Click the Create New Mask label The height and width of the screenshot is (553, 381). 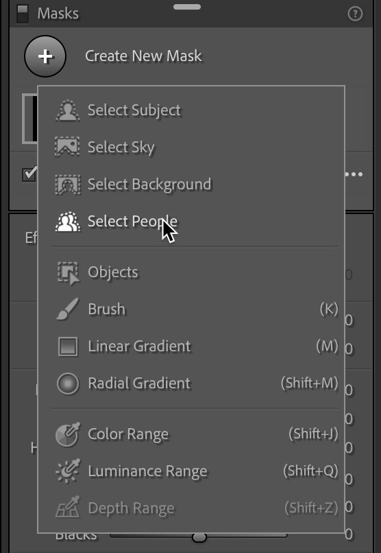(x=143, y=56)
